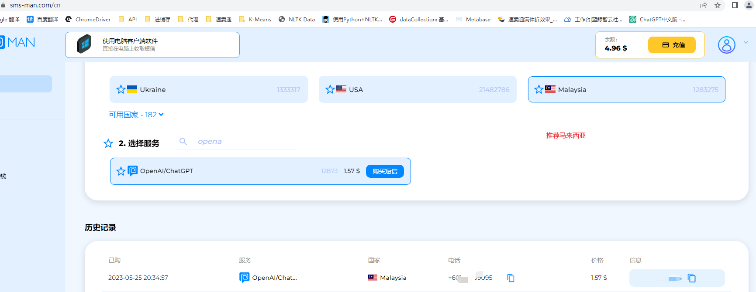
Task: Click the desktop client app icon
Action: point(84,44)
